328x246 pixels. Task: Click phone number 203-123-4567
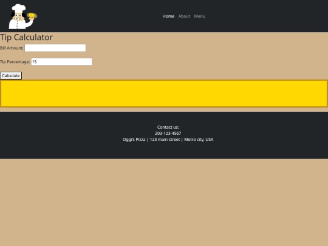168,133
